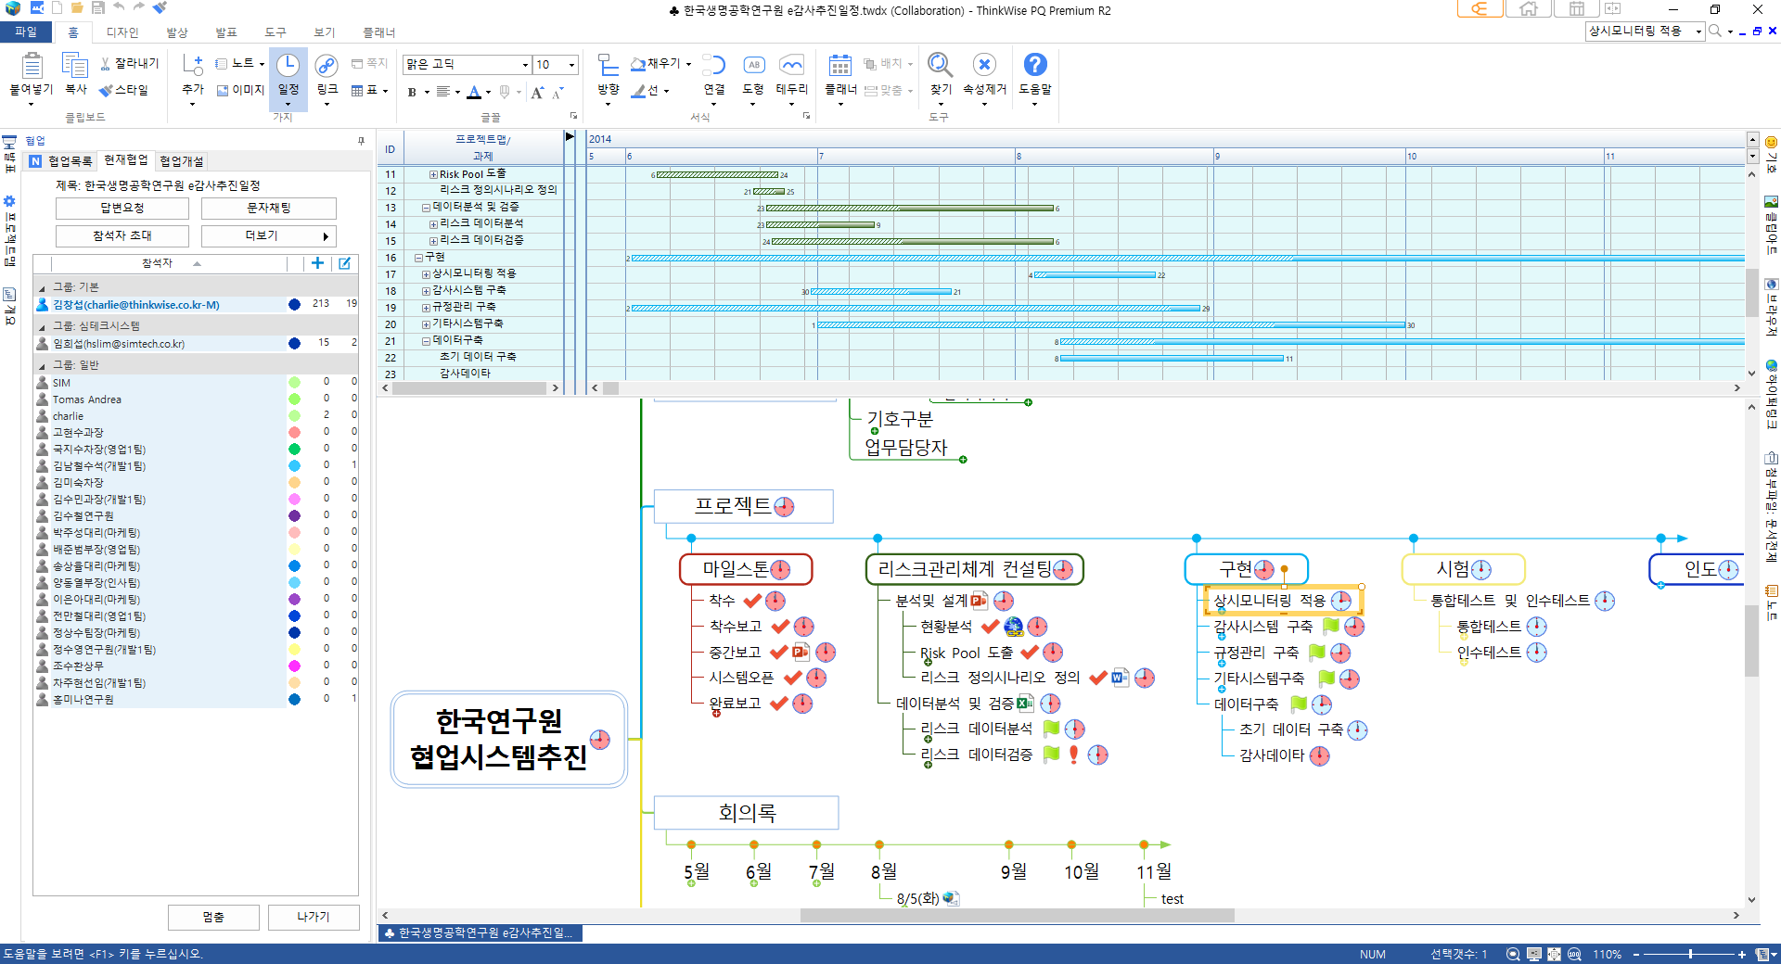This screenshot has width=1781, height=964.
Task: Expand Risk Pool 도출 row in Gantt
Action: (x=433, y=174)
